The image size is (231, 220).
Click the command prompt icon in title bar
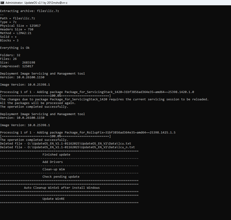tap(2, 3)
